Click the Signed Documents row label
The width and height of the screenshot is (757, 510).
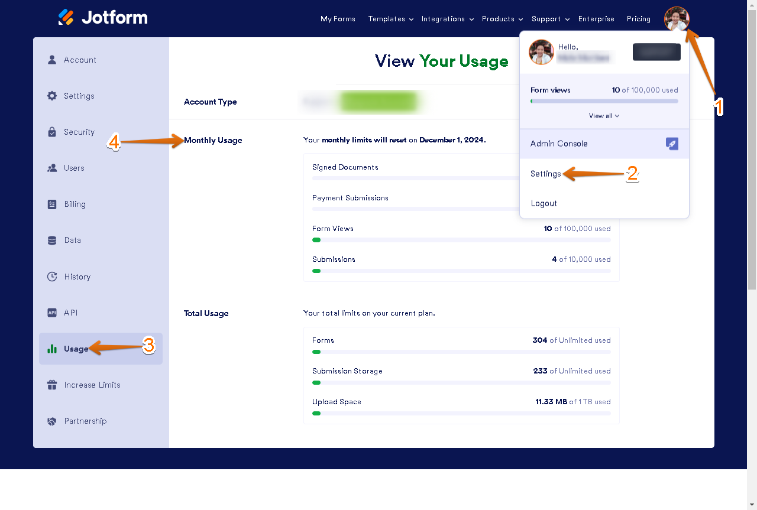point(345,167)
